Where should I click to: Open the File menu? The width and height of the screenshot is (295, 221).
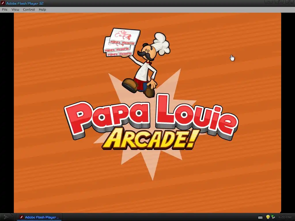(x=5, y=9)
